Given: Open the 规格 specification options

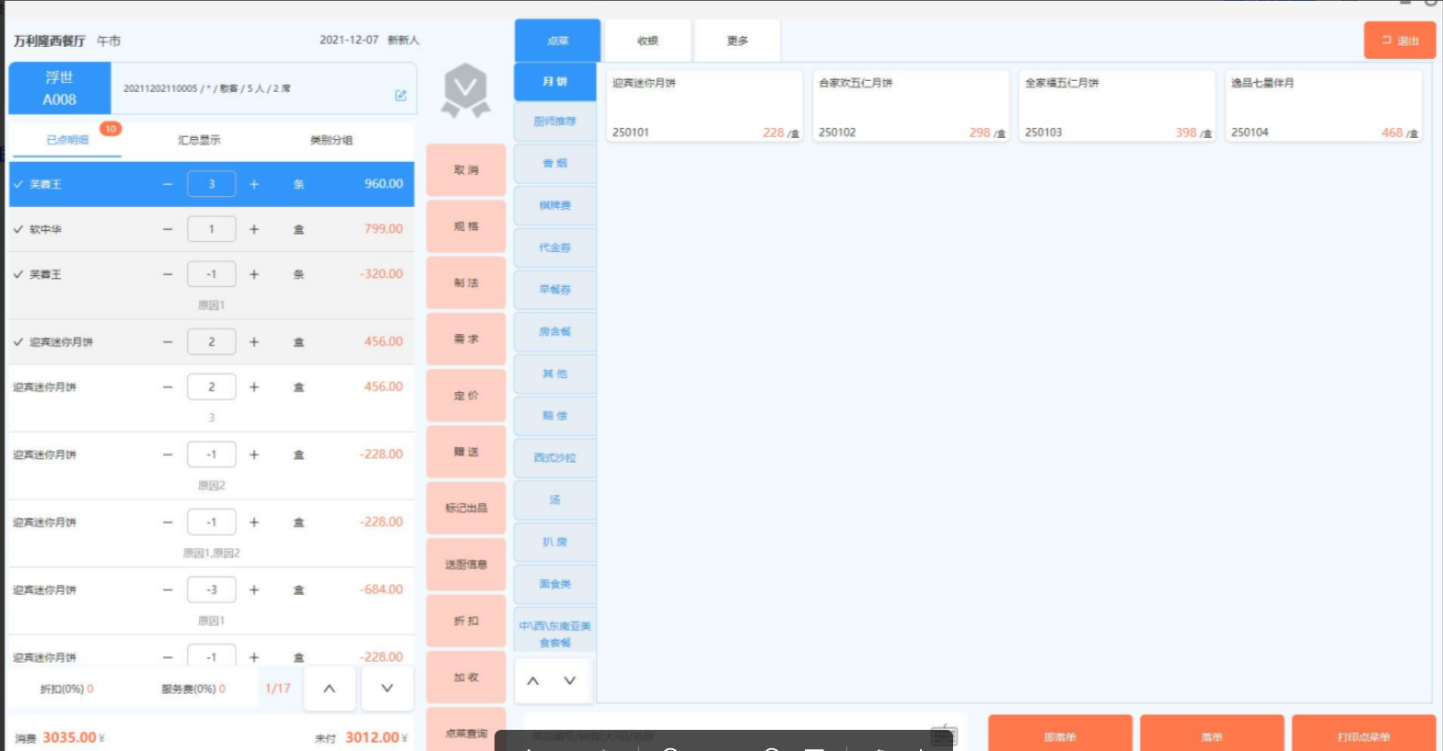Looking at the screenshot, I should (466, 226).
